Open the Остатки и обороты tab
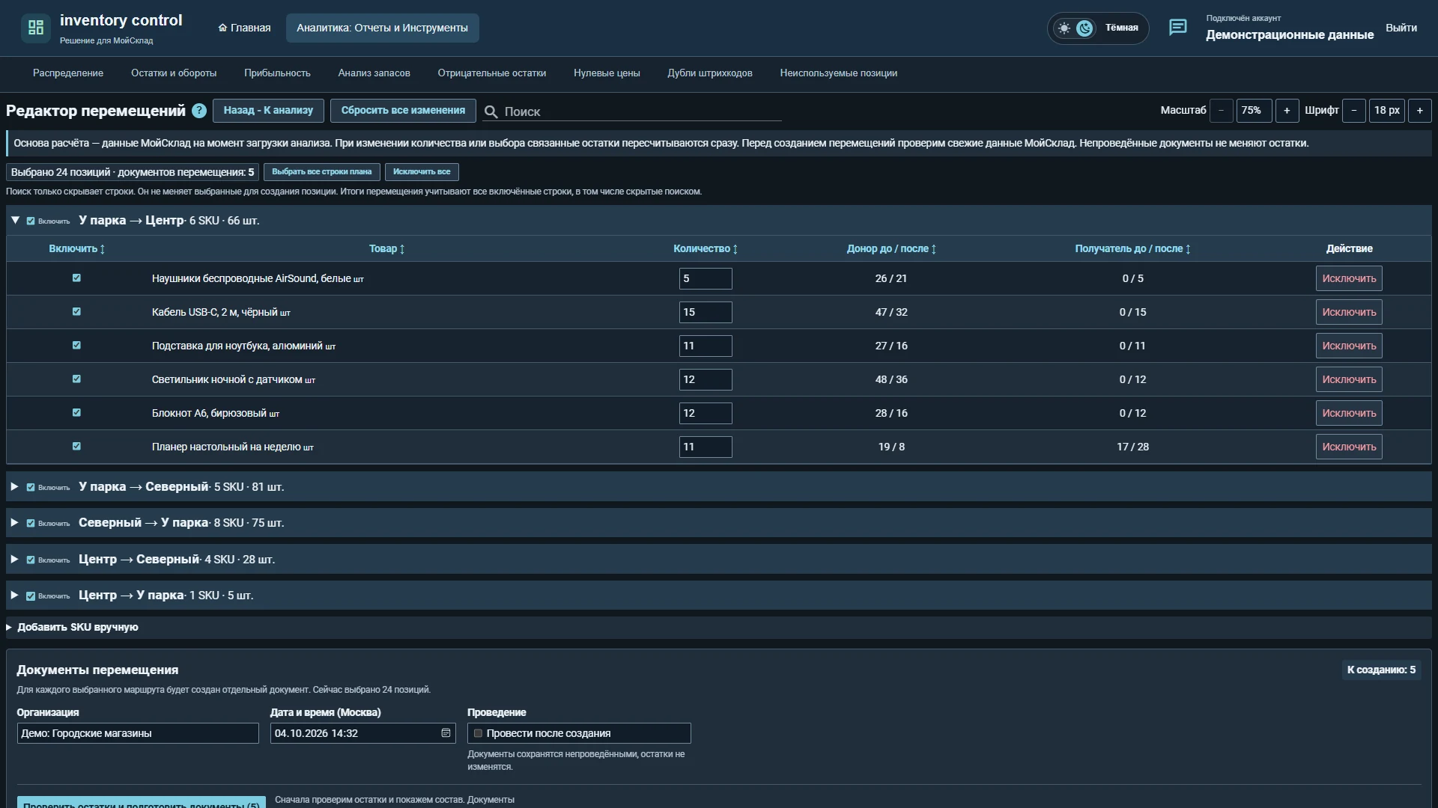Viewport: 1438px width, 808px height. point(174,73)
